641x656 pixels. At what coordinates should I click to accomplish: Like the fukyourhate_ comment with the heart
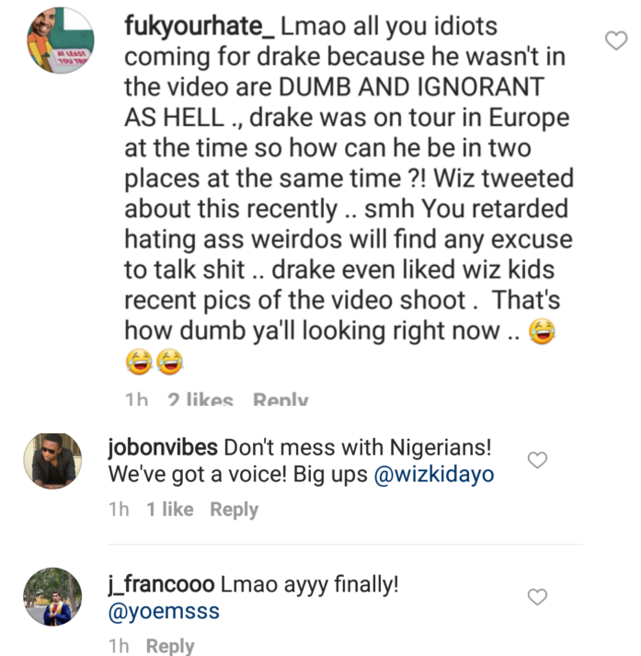[614, 40]
